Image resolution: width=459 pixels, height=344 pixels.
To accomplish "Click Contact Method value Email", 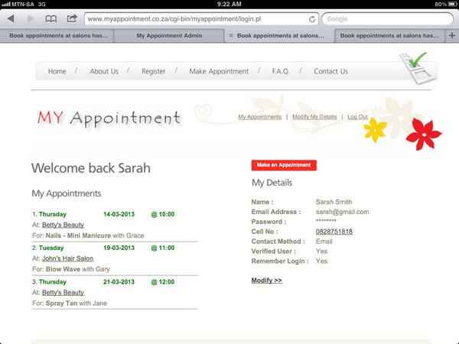I will tap(324, 242).
